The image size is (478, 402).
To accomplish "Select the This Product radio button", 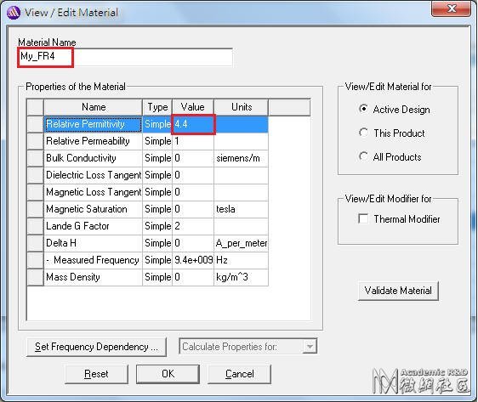I will pyautogui.click(x=363, y=133).
